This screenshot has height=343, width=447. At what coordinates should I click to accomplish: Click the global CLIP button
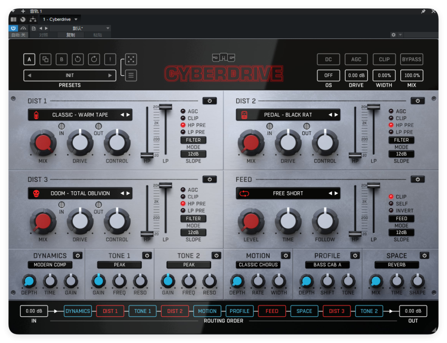coord(384,59)
